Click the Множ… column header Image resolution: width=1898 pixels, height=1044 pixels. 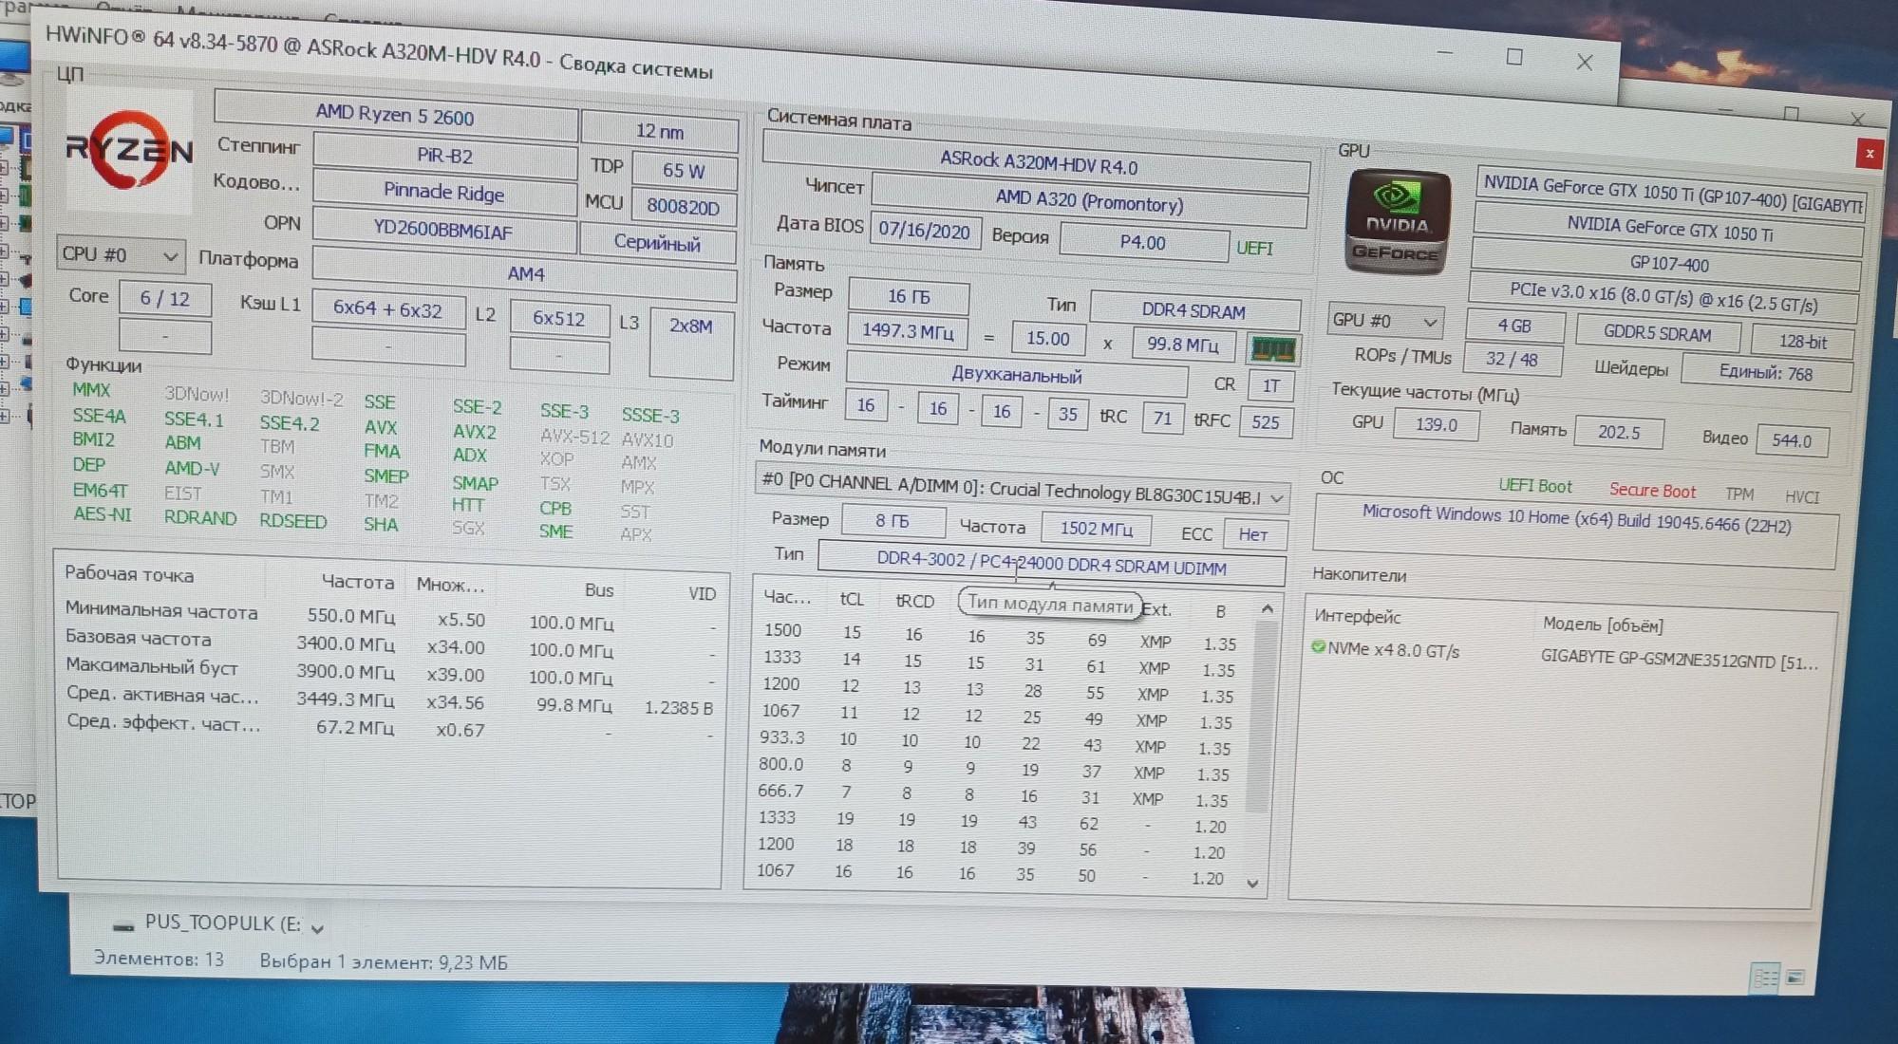click(x=450, y=585)
